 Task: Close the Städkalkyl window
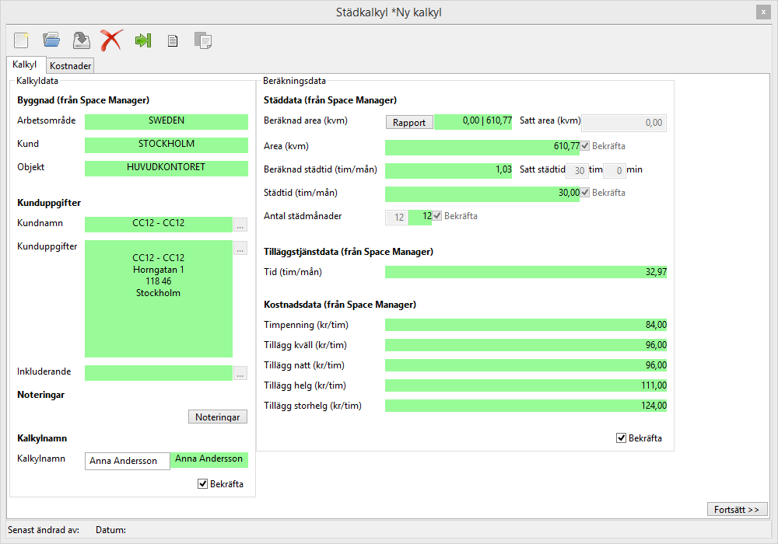coord(762,12)
